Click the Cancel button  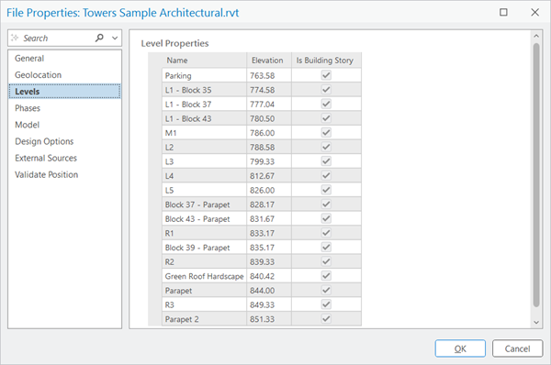click(517, 348)
